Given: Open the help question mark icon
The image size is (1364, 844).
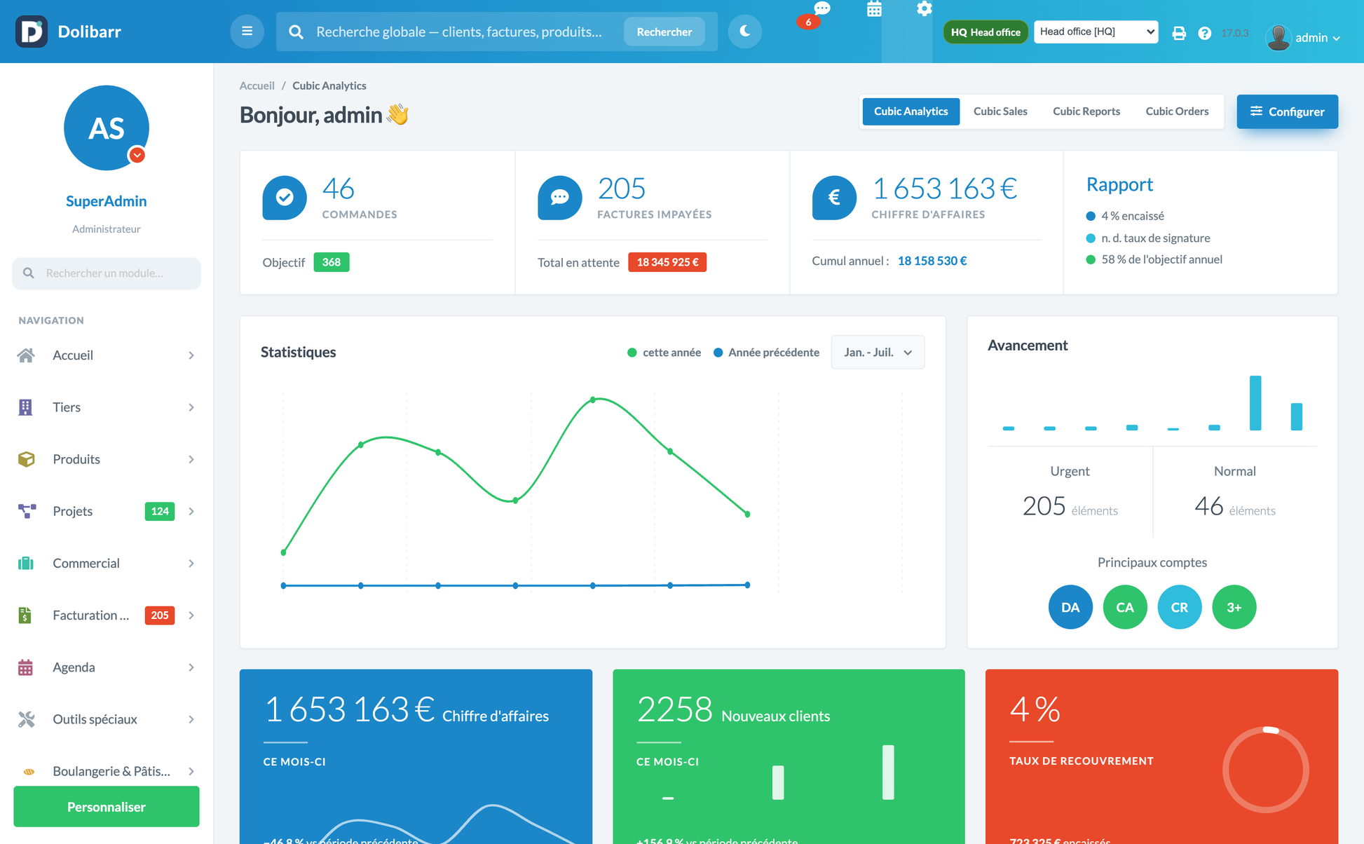Looking at the screenshot, I should pyautogui.click(x=1204, y=33).
